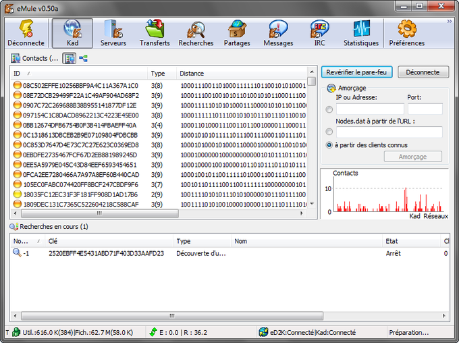Click icon of contact 105EC0FABC074420FF88CF247CBDF9F6
The height and width of the screenshot is (343, 459).
[x=18, y=184]
